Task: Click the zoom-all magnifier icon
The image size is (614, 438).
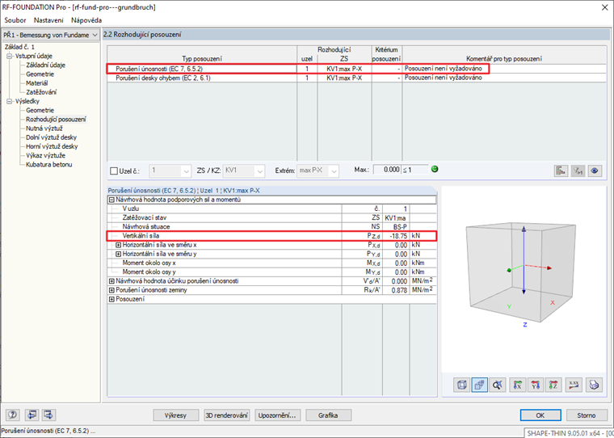Action: [x=498, y=385]
